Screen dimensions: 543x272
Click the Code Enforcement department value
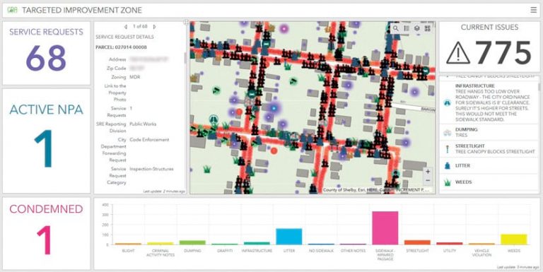[149, 140]
